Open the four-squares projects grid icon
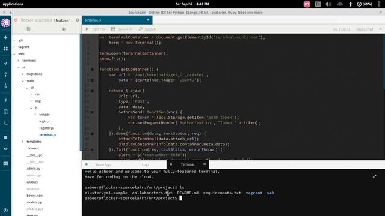The height and width of the screenshot is (216, 385). 5,49
